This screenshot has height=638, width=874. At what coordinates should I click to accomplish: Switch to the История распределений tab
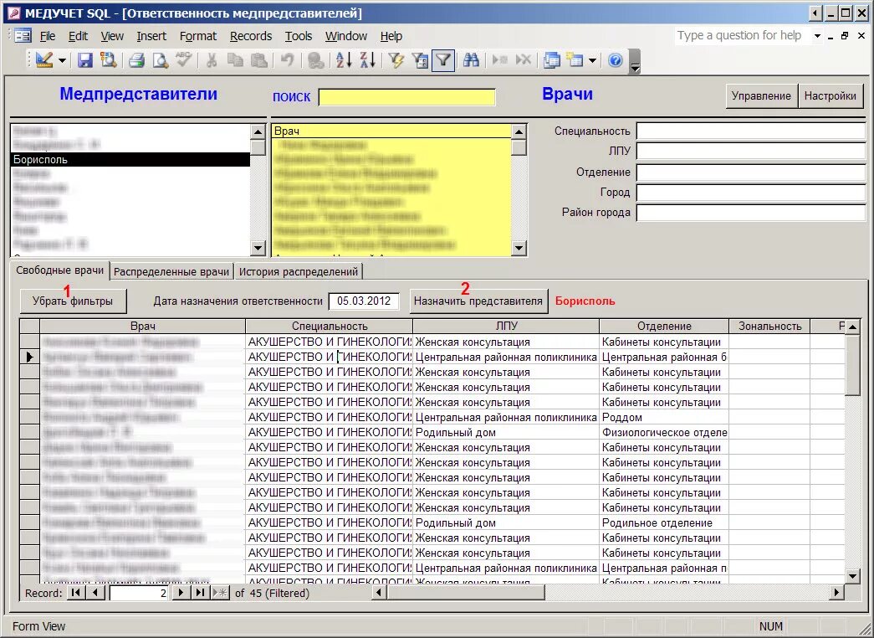299,272
